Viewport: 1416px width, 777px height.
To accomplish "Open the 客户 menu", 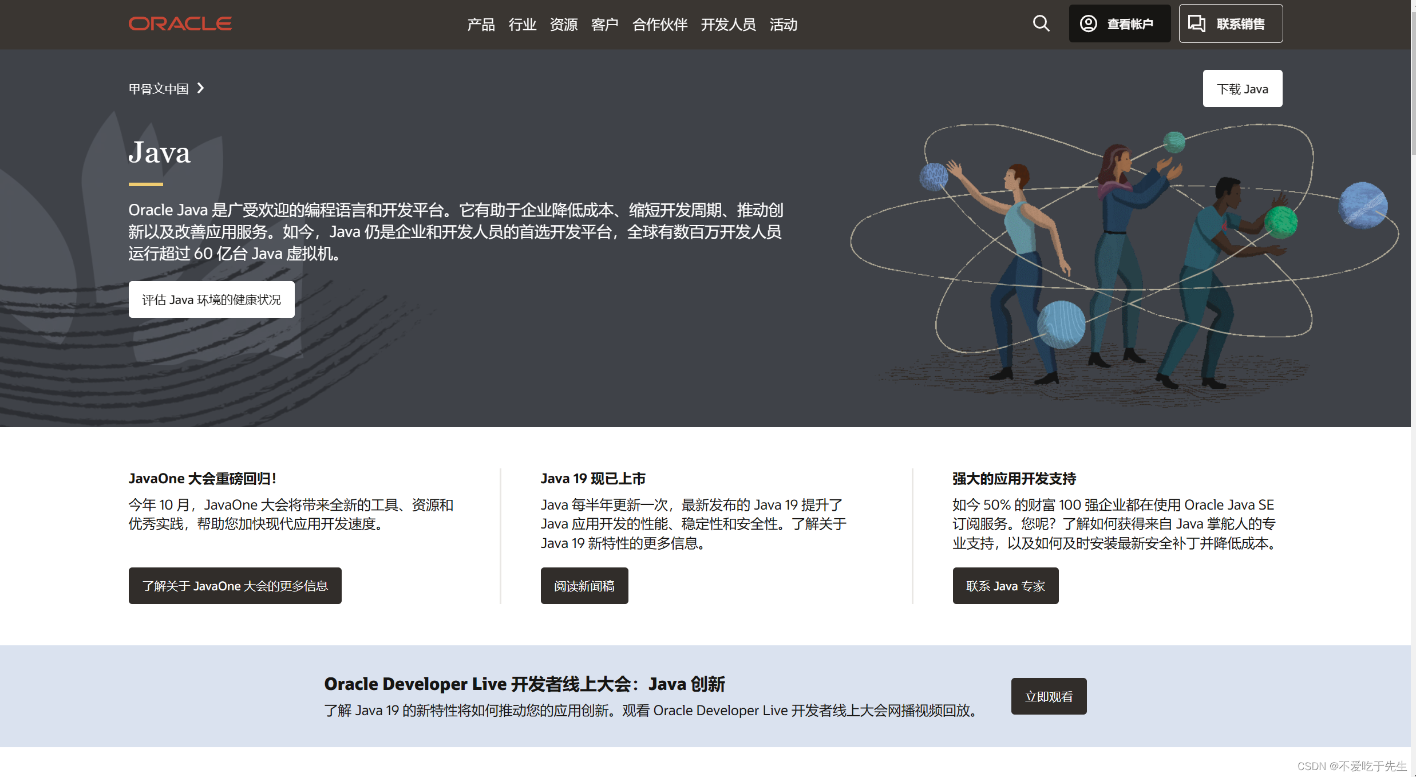I will 604,25.
